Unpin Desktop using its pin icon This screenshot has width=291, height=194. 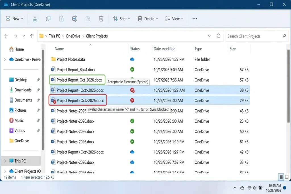point(38,80)
